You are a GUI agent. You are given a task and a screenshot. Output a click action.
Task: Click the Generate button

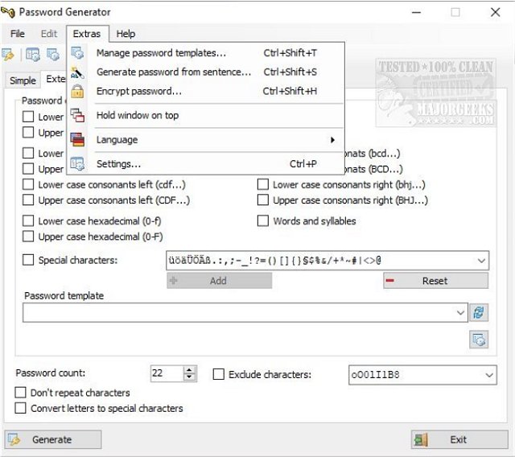click(x=53, y=439)
